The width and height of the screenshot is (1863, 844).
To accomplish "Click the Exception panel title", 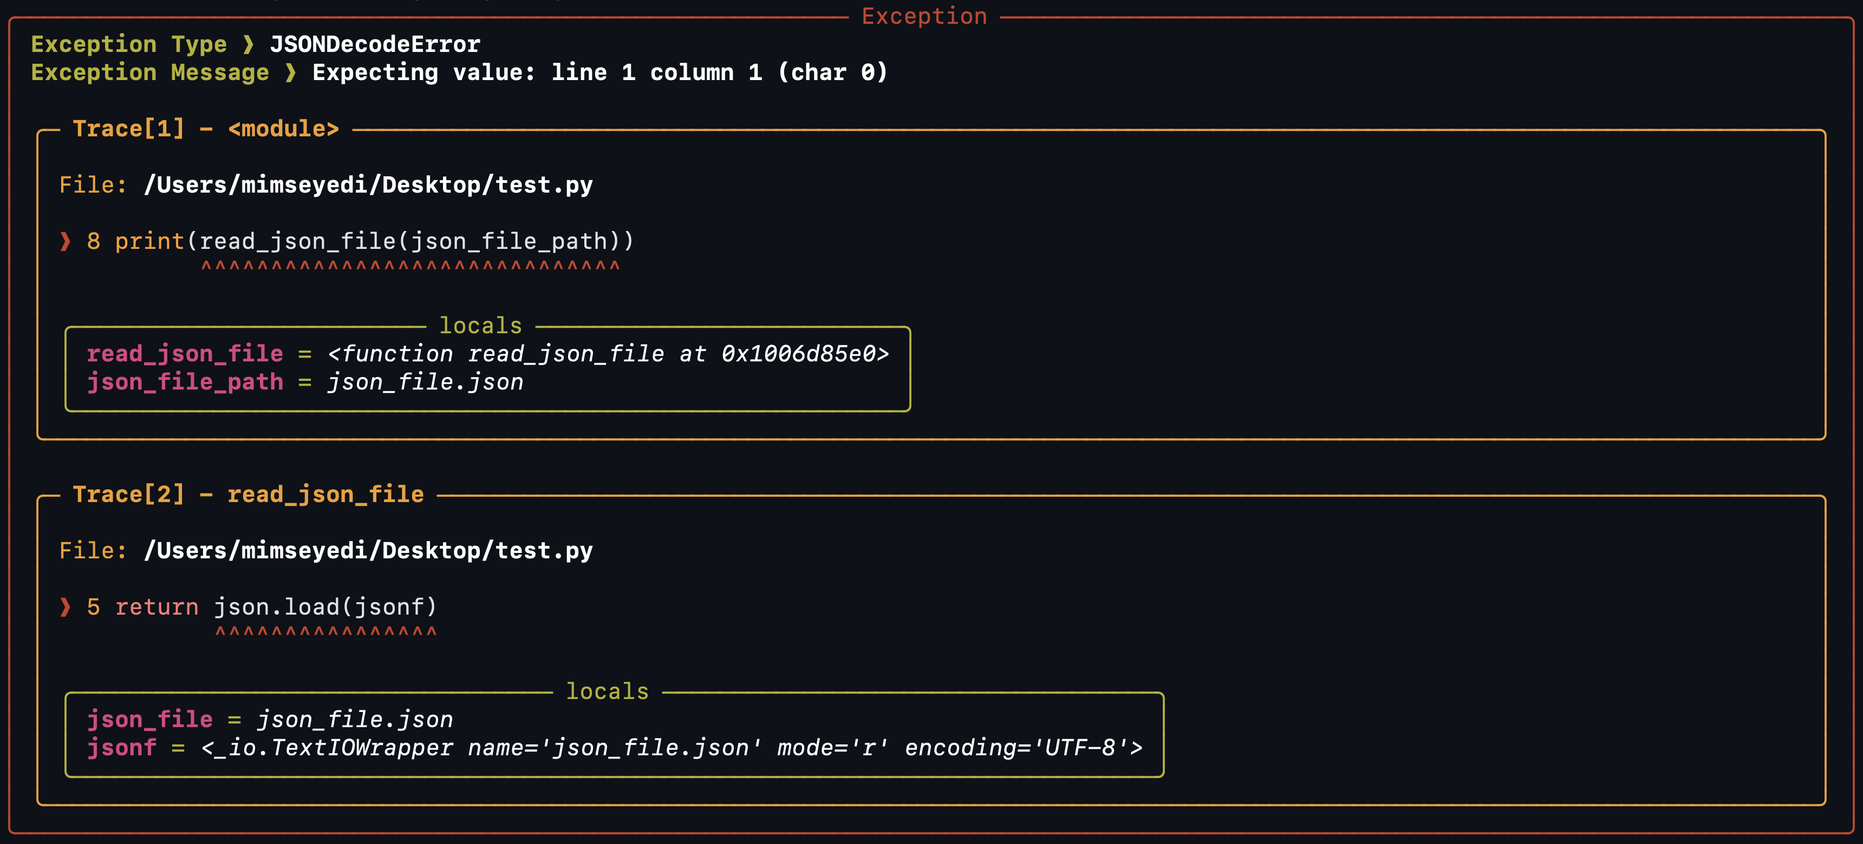I will (x=924, y=16).
